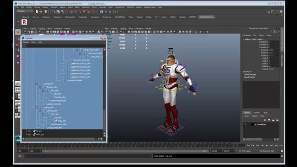This screenshot has height=167, width=297.
Task: Choose Select by Component Type mode icon
Action: pyautogui.click(x=63, y=12)
